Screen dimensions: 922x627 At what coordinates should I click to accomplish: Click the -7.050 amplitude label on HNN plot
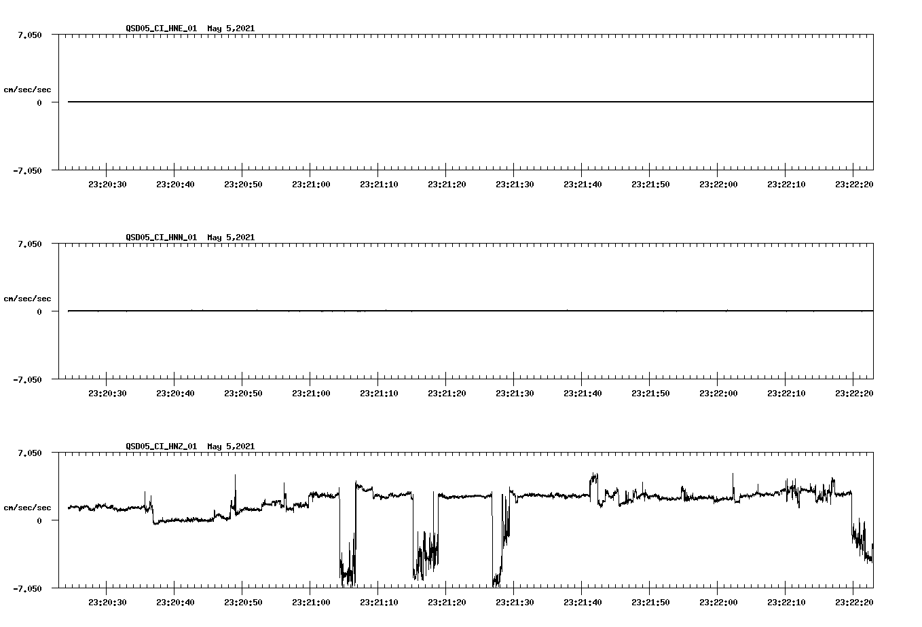click(27, 380)
